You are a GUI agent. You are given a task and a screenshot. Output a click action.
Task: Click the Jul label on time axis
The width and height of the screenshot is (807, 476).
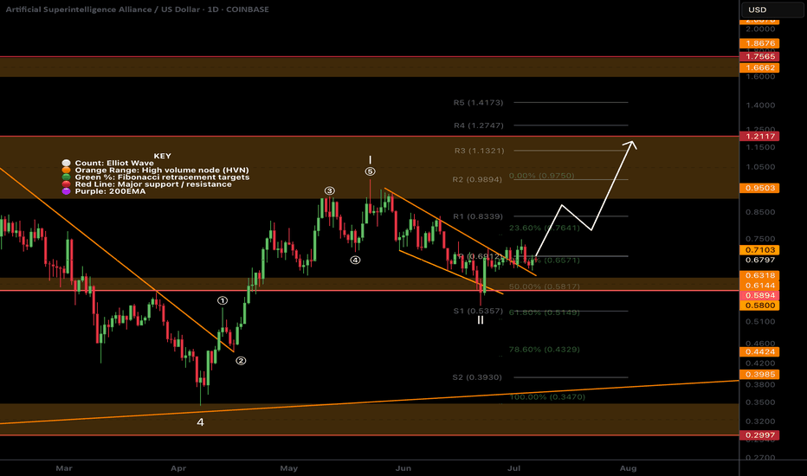tap(513, 468)
